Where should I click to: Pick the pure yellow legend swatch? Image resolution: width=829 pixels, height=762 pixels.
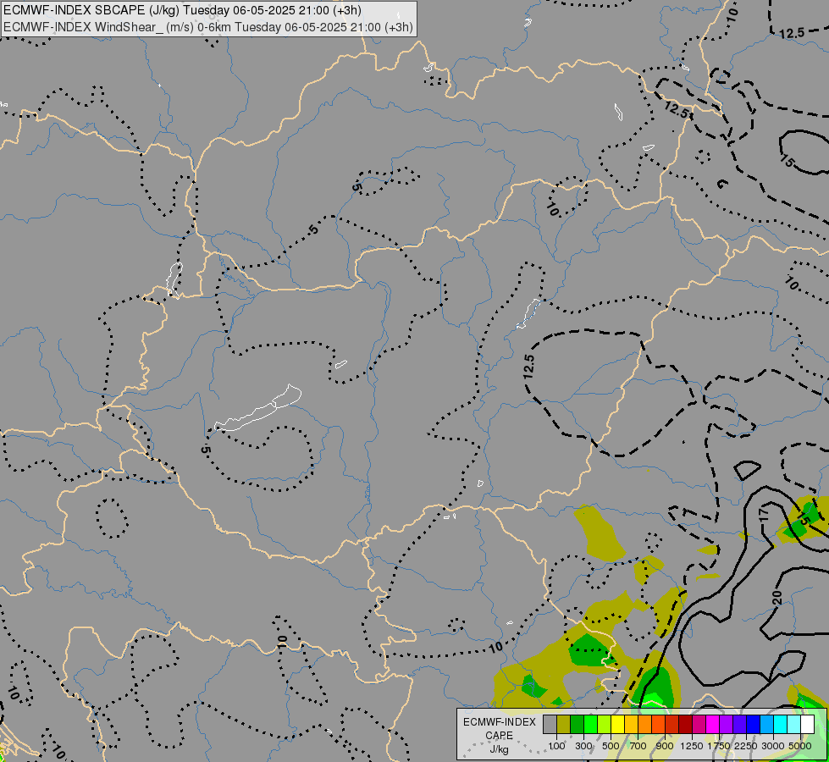pos(617,724)
